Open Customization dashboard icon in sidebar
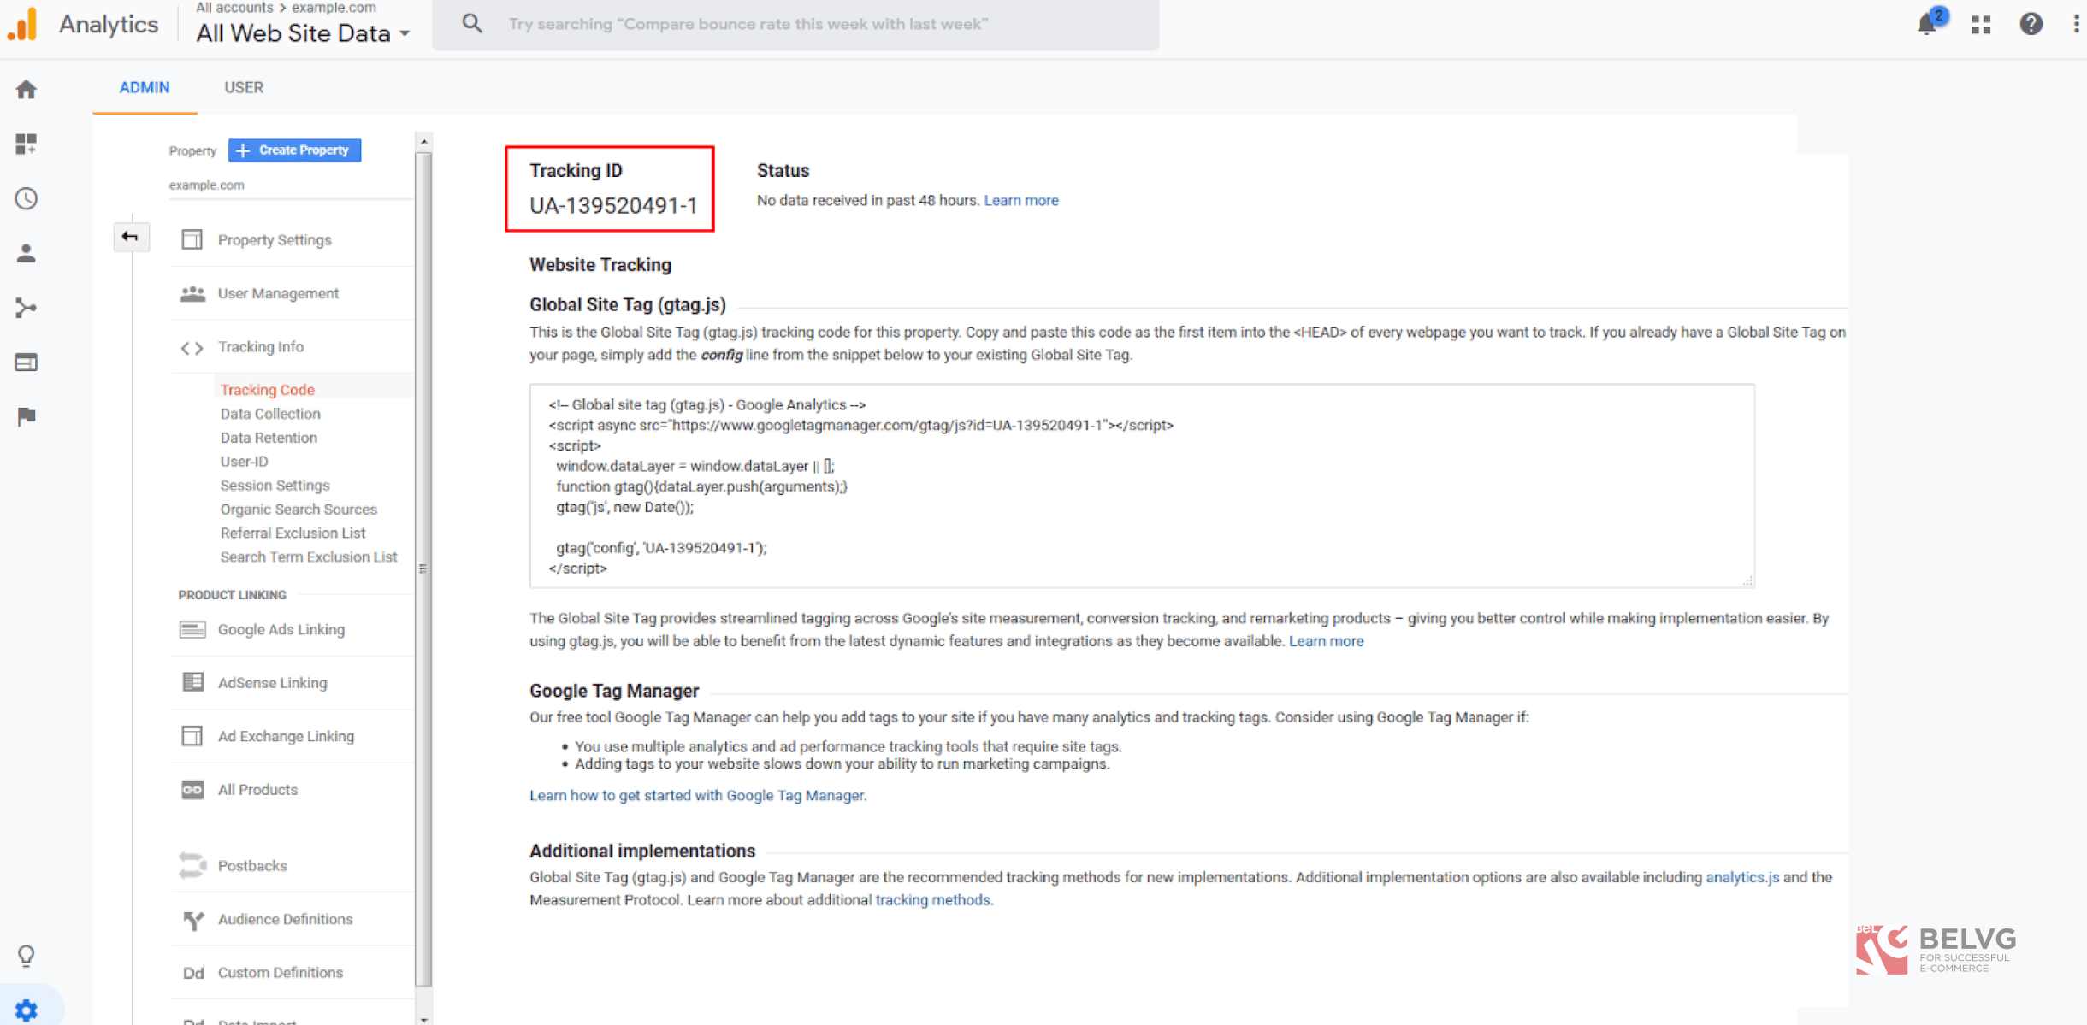The height and width of the screenshot is (1025, 2087). tap(27, 144)
